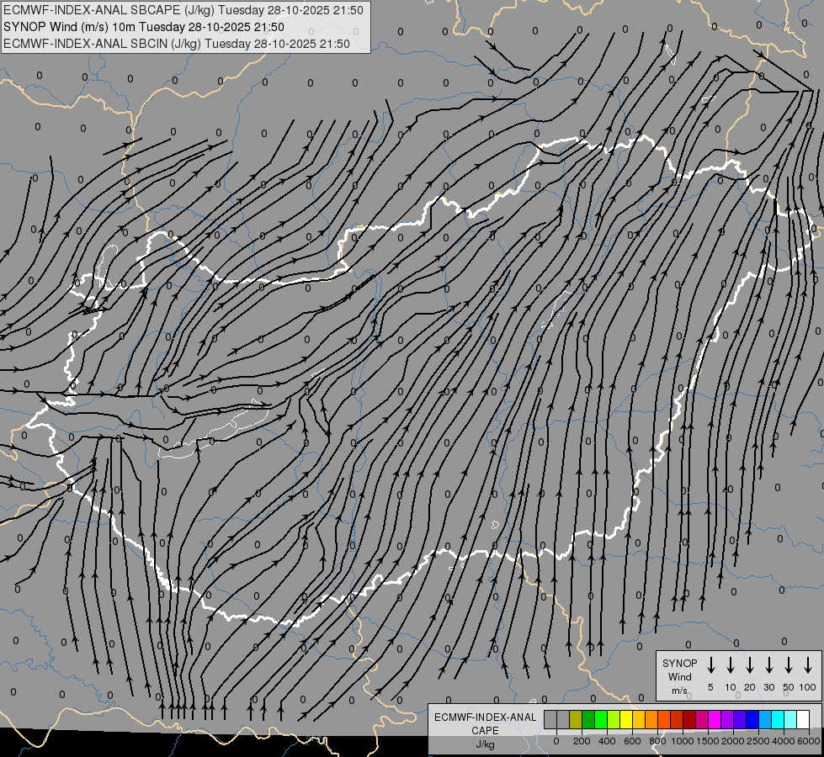Click the SYNOP Wind 10m title line
Image resolution: width=824 pixels, height=757 pixels.
click(x=143, y=27)
